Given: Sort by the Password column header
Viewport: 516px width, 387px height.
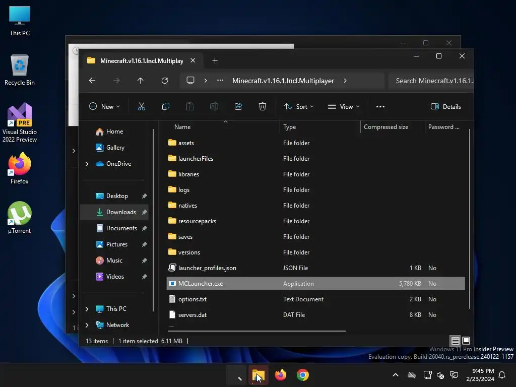Looking at the screenshot, I should point(443,126).
